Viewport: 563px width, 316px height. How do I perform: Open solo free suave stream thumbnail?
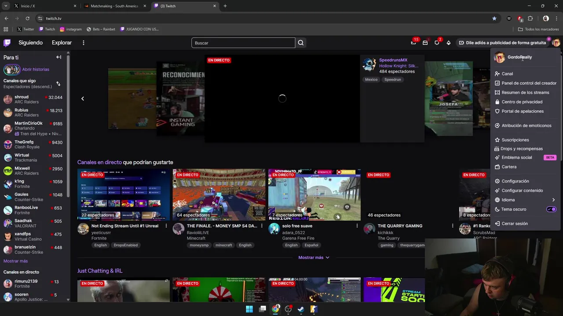tap(314, 194)
